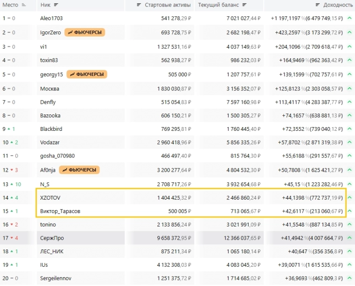Click the sort icon left of Доходность
This screenshot has height=286, width=355.
tap(318, 5)
